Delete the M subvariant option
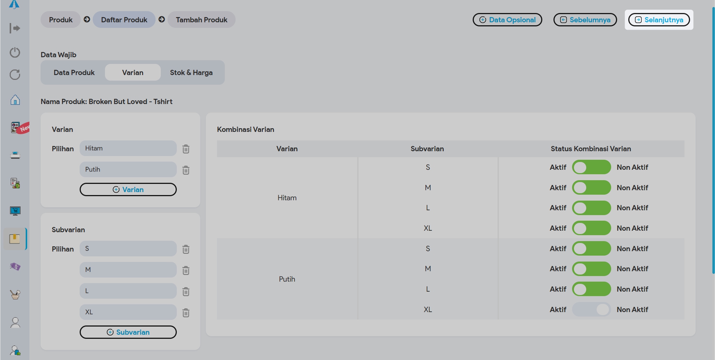The width and height of the screenshot is (715, 360). pos(186,270)
